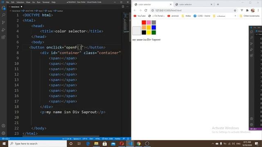Click the Prettier status bar item
This screenshot has height=147, width=262.
click(117, 139)
